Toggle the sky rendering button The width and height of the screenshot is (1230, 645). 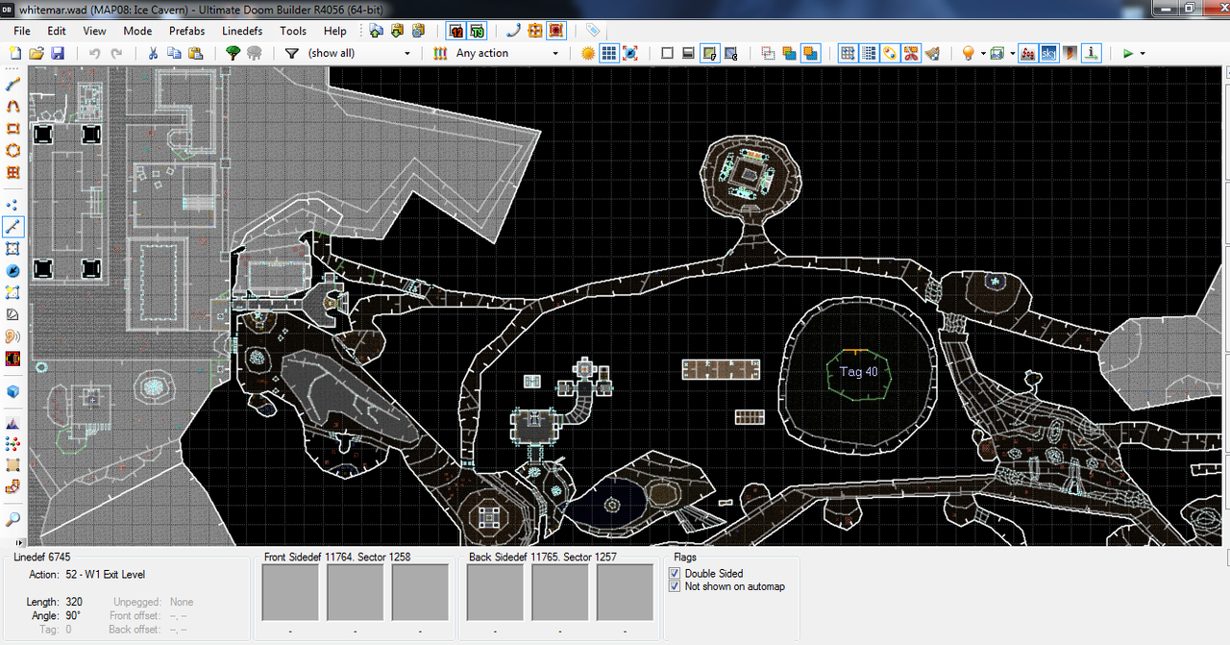(1049, 53)
